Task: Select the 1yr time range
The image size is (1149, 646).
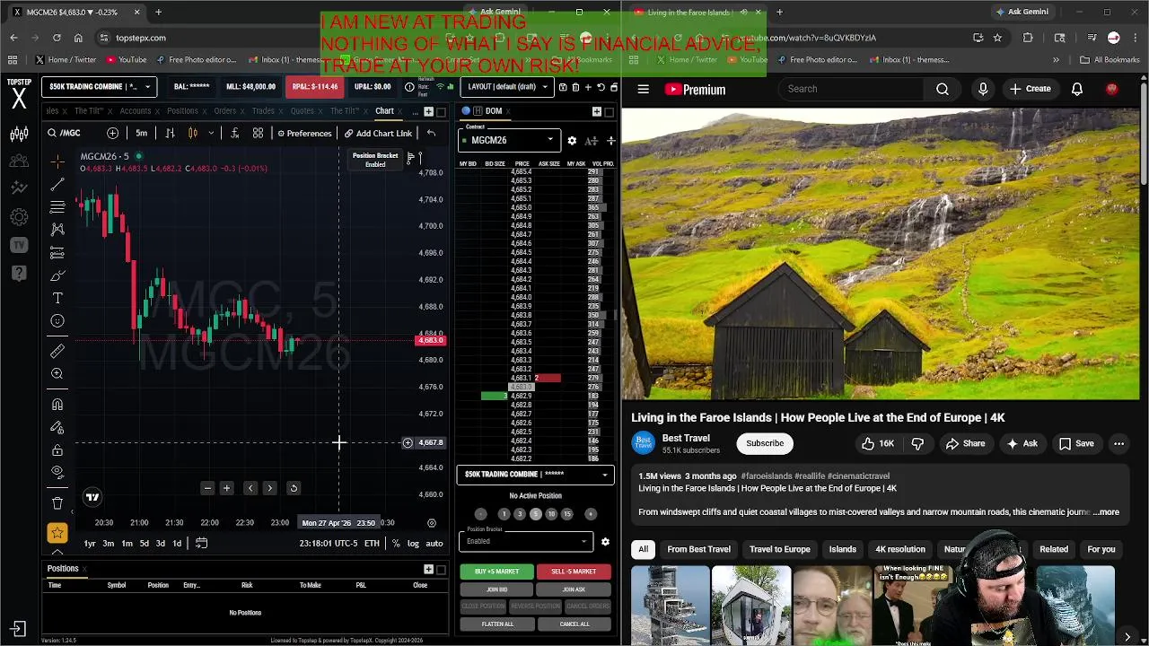Action: tap(90, 544)
